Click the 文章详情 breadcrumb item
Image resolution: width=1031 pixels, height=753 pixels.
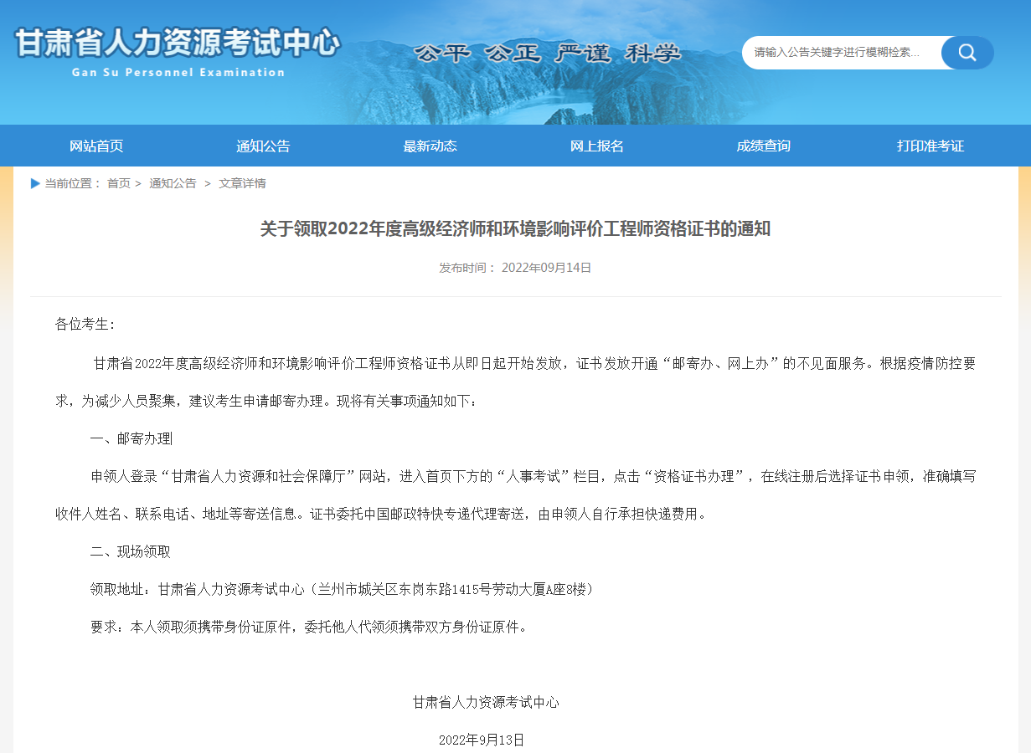242,183
